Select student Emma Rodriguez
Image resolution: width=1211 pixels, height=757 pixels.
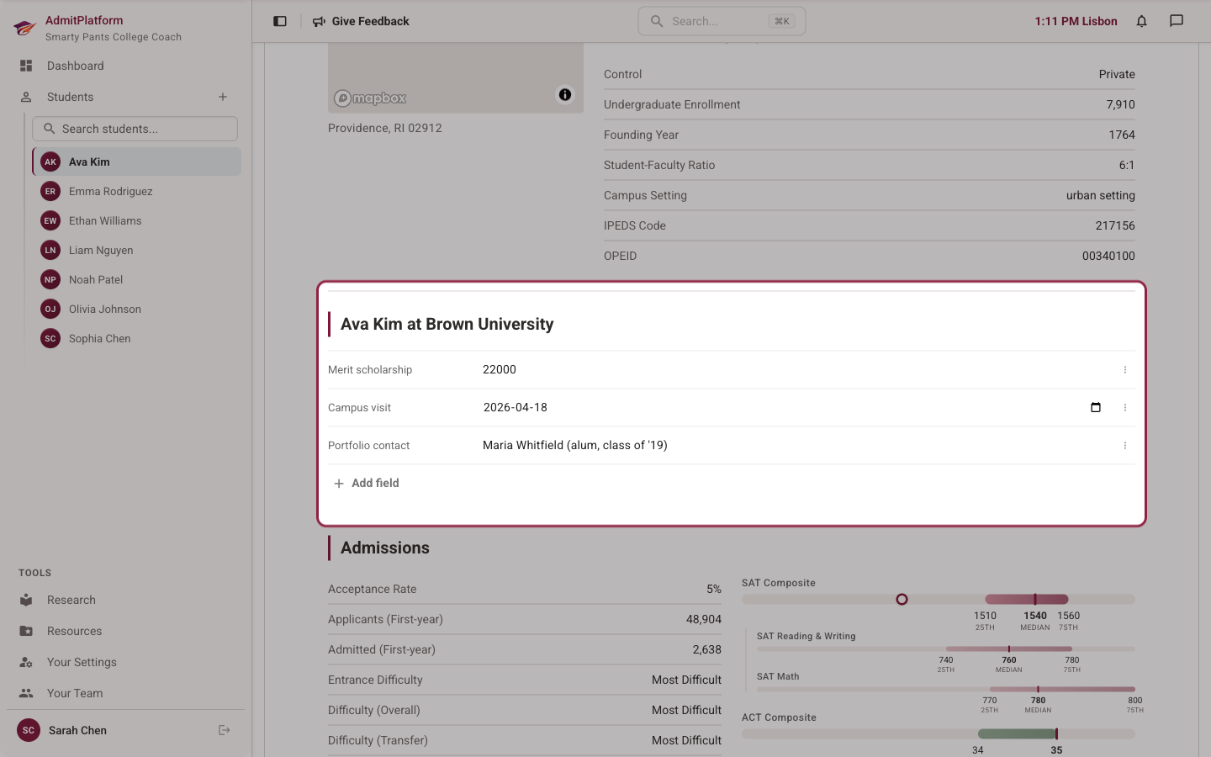137,191
